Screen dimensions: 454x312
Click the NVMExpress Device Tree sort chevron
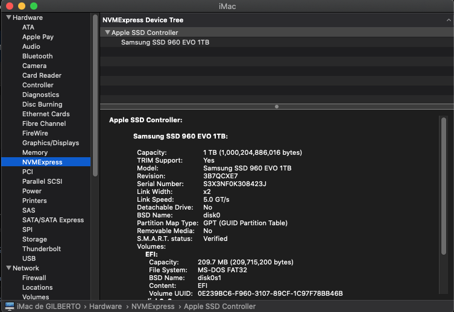coord(449,20)
